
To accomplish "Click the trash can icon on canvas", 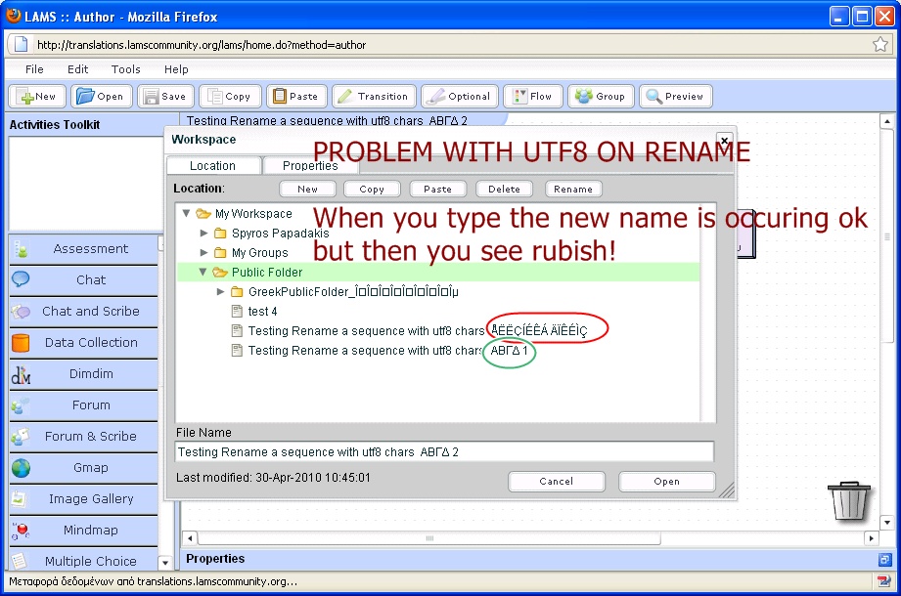I will click(x=848, y=500).
